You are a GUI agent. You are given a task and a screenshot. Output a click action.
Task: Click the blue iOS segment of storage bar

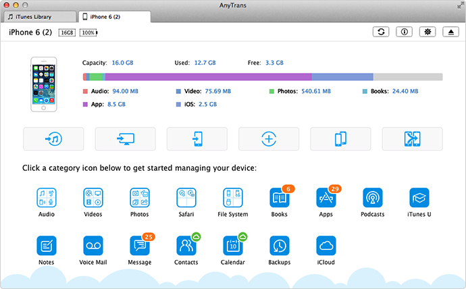(x=342, y=77)
